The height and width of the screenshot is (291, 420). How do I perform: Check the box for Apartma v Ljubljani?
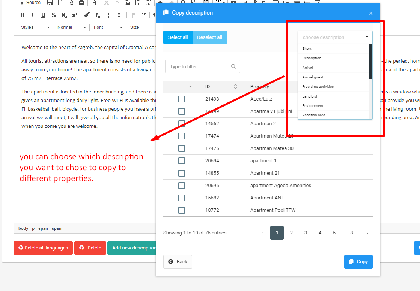[x=182, y=111]
